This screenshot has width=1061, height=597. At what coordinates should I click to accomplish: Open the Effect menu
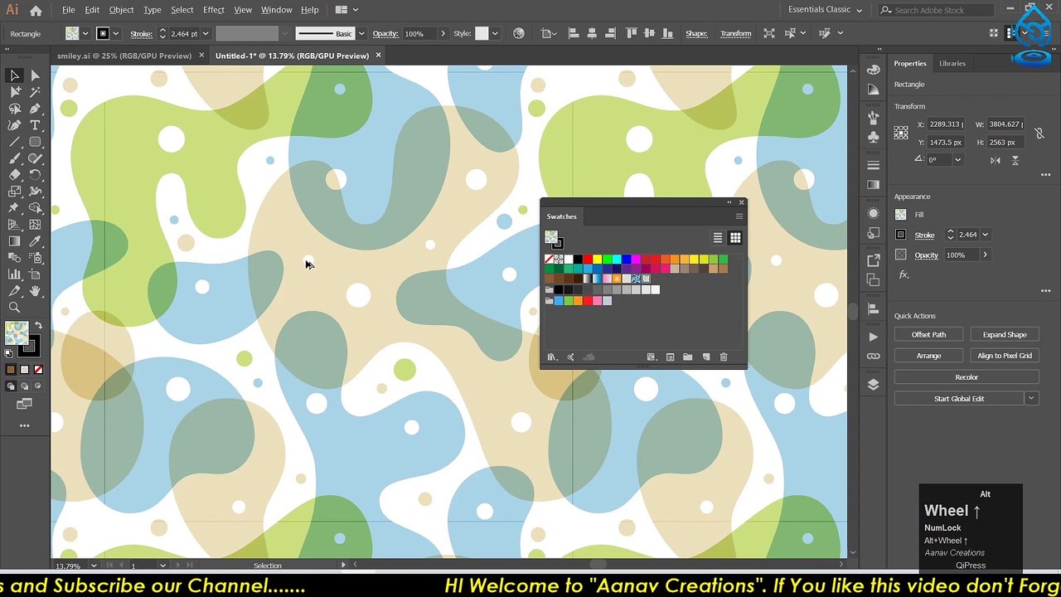[x=214, y=10]
